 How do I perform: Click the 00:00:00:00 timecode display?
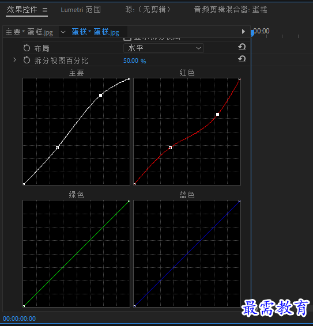(x=19, y=319)
